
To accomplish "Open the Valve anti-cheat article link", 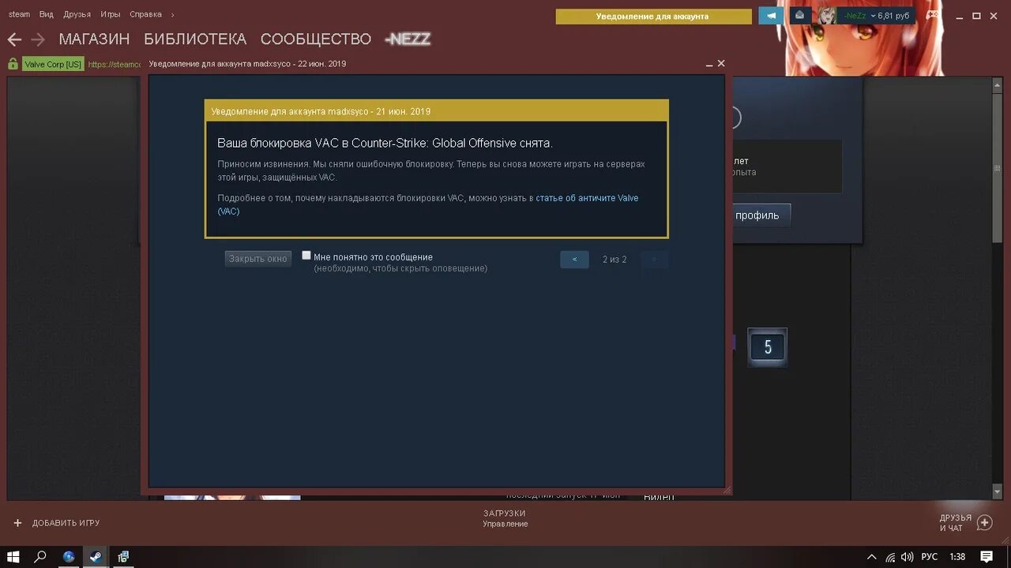I will coord(587,198).
